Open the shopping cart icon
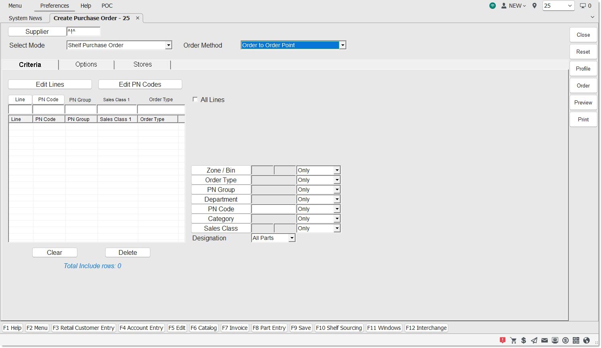Image resolution: width=601 pixels, height=348 pixels. click(513, 340)
